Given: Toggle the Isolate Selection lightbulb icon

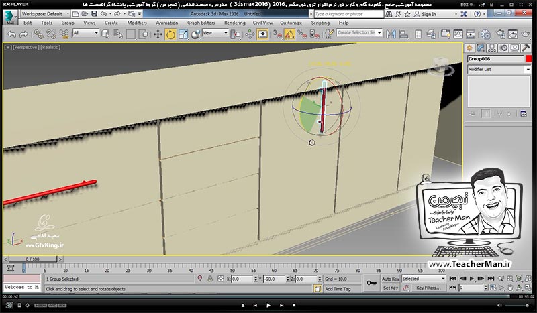Looking at the screenshot, I should click(200, 279).
